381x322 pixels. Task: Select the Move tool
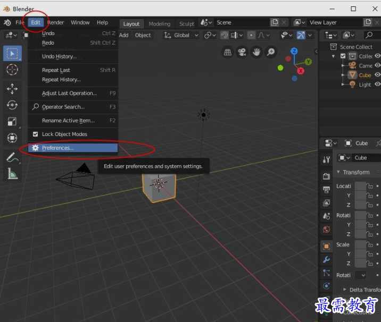[12, 89]
